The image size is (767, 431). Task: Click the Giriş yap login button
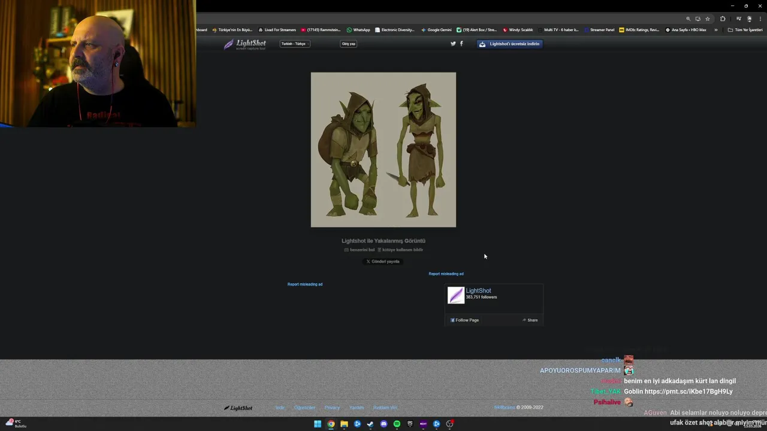(x=348, y=44)
